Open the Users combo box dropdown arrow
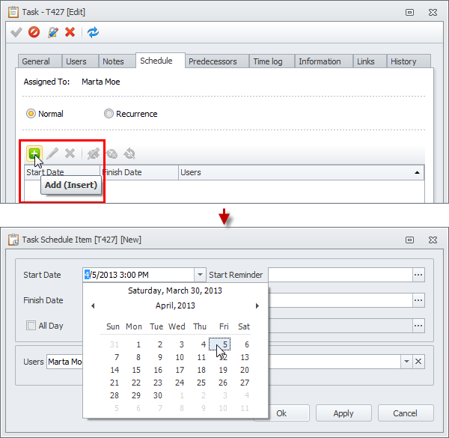449x438 pixels. pos(406,361)
